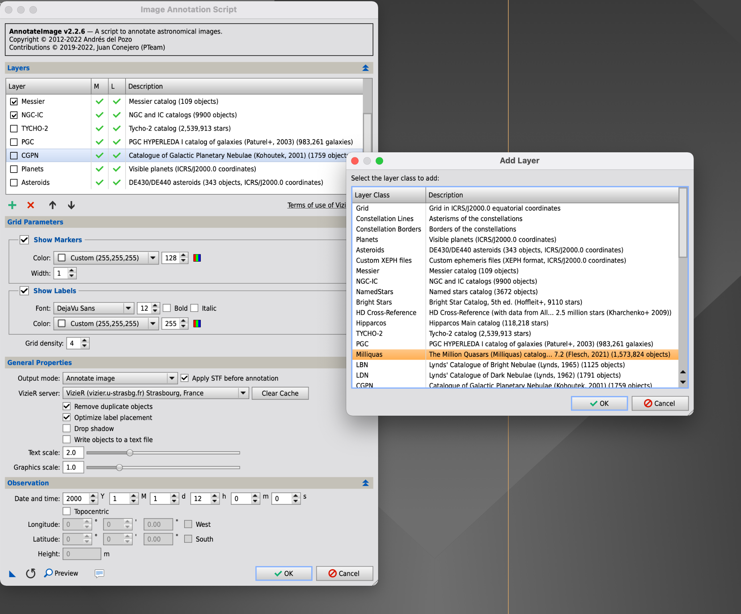Viewport: 741px width, 614px height.
Task: Uncheck the Messier layer checkbox
Action: click(14, 101)
